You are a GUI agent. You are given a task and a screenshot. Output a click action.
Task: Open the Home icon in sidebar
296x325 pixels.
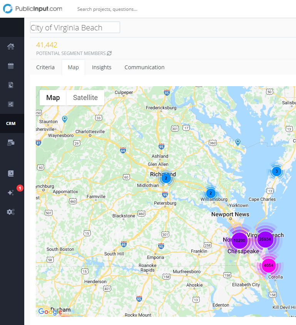(x=11, y=47)
